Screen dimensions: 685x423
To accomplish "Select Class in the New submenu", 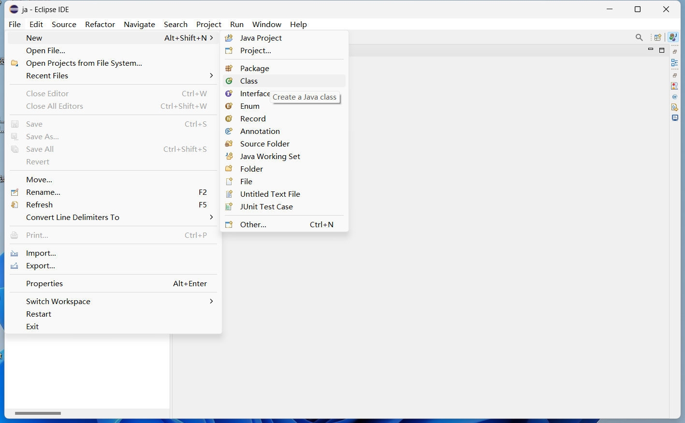I will click(284, 81).
